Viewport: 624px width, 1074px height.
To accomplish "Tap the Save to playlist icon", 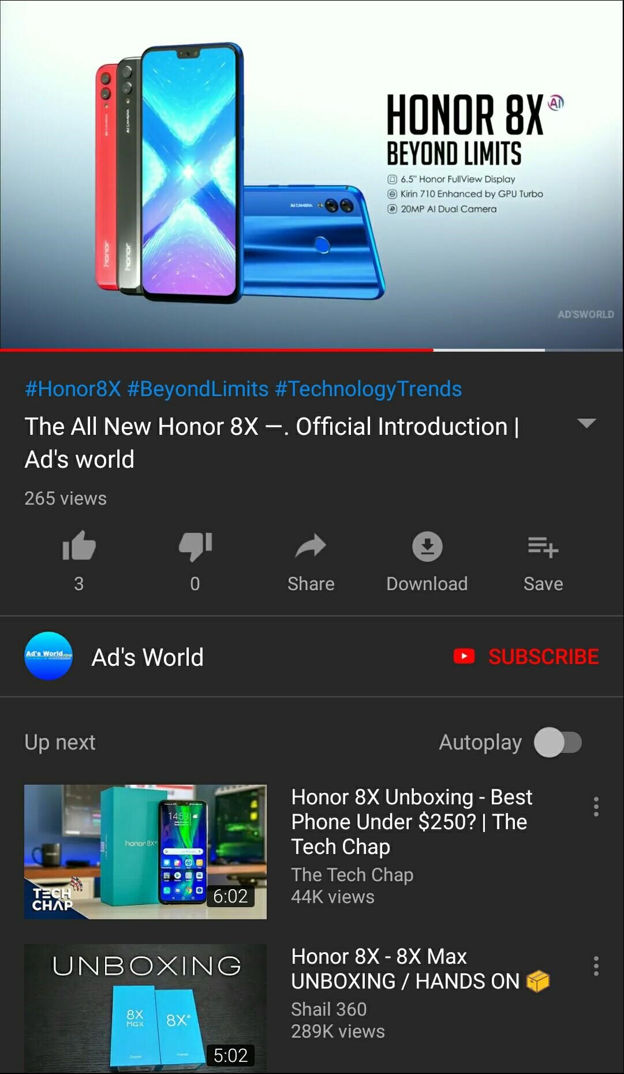I will pyautogui.click(x=543, y=546).
